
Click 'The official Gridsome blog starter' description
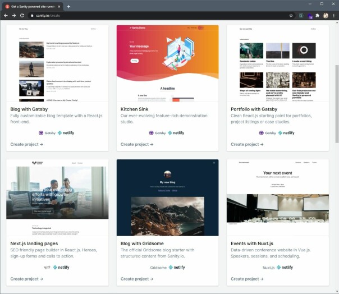157,253
